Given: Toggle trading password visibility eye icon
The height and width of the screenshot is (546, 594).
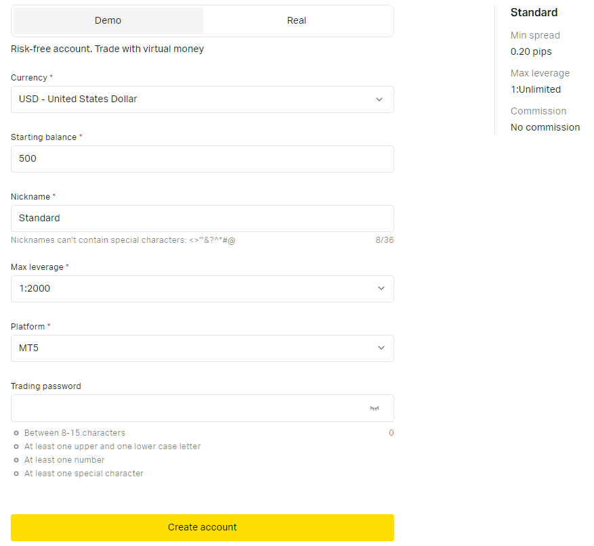Looking at the screenshot, I should click(x=375, y=409).
